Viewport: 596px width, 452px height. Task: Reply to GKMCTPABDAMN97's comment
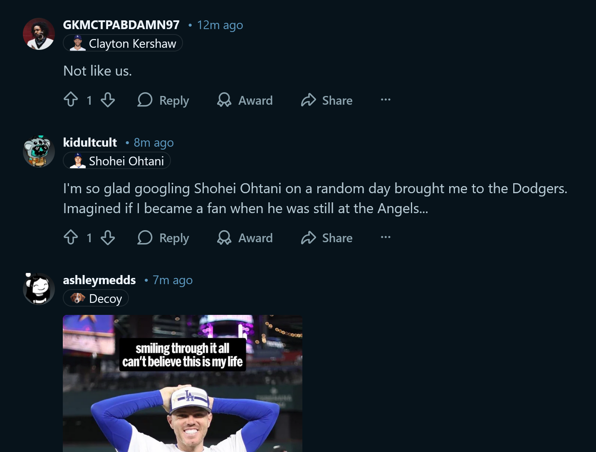point(163,100)
